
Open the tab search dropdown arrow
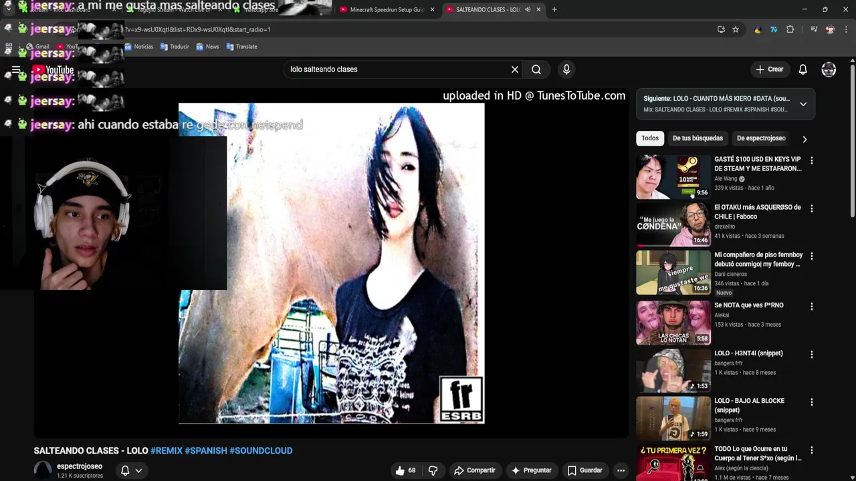[8, 9]
